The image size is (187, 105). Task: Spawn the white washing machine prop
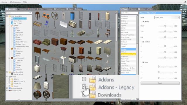37,68
